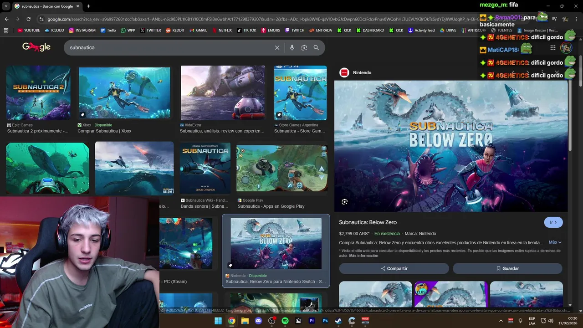This screenshot has width=583, height=328.
Task: Clear the Google search box text
Action: coord(277,47)
